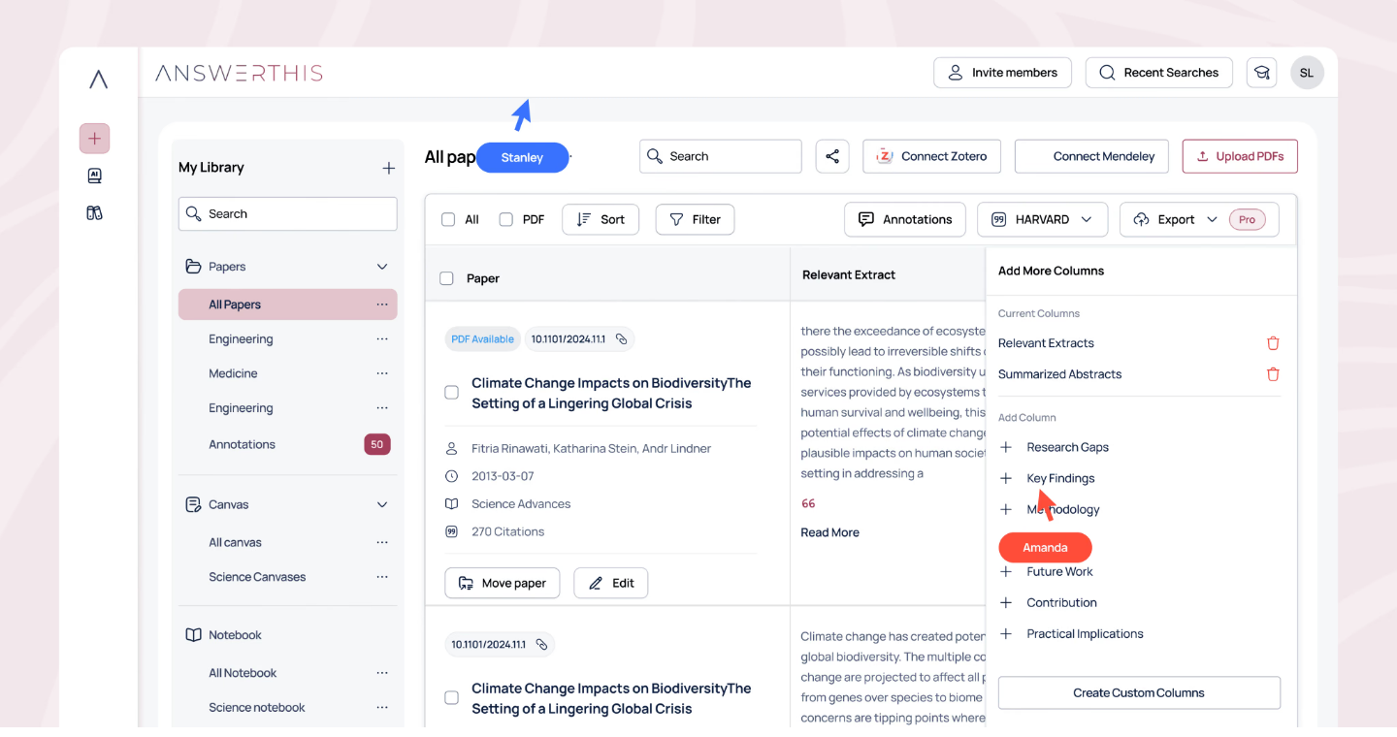The height and width of the screenshot is (737, 1397).
Task: Click the link icon next to first DOI
Action: (x=622, y=339)
